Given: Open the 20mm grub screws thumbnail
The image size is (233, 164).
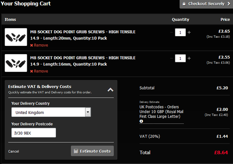Looking at the screenshot, I should (16, 37).
